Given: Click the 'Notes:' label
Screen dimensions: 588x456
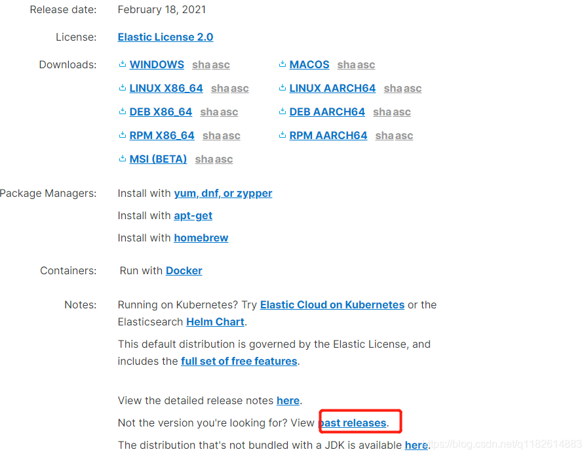Looking at the screenshot, I should coord(80,304).
